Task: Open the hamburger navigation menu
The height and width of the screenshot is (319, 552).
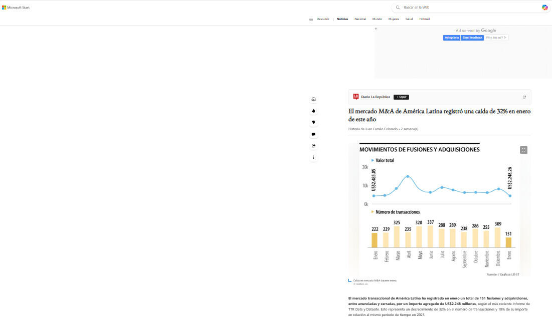Action: coord(311,20)
